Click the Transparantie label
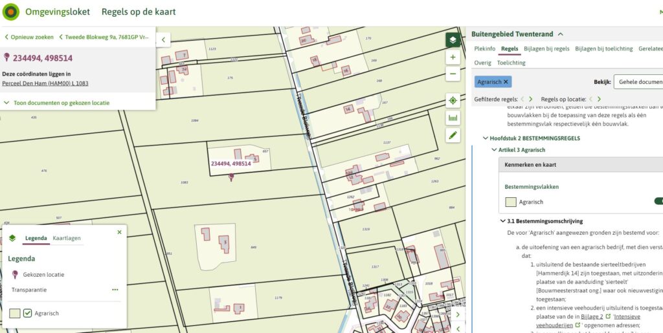Screen dimensions: 663x333 click(29, 290)
